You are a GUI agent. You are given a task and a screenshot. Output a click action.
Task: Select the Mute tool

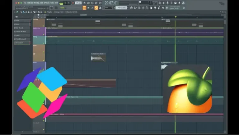(29, 12)
